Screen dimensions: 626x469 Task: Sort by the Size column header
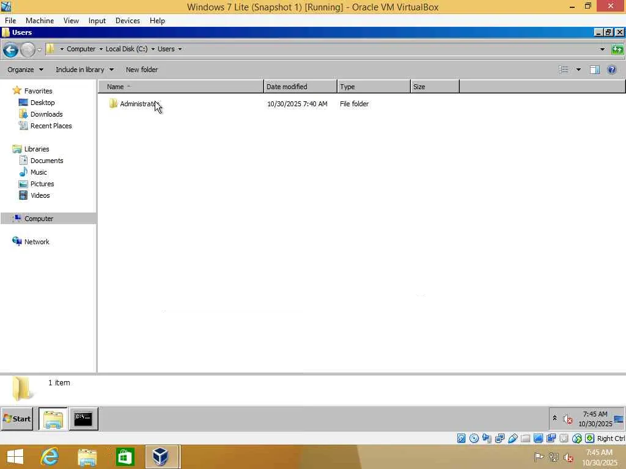pyautogui.click(x=435, y=87)
